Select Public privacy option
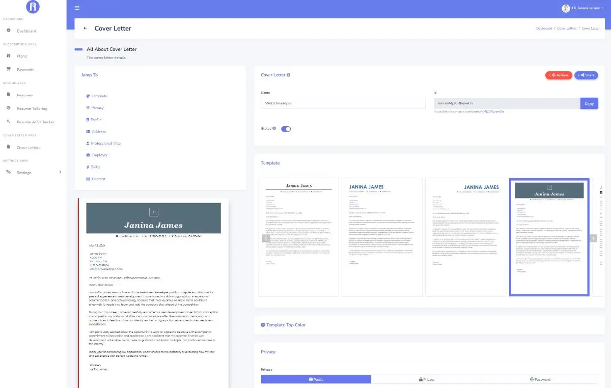This screenshot has width=611, height=388. click(x=316, y=379)
